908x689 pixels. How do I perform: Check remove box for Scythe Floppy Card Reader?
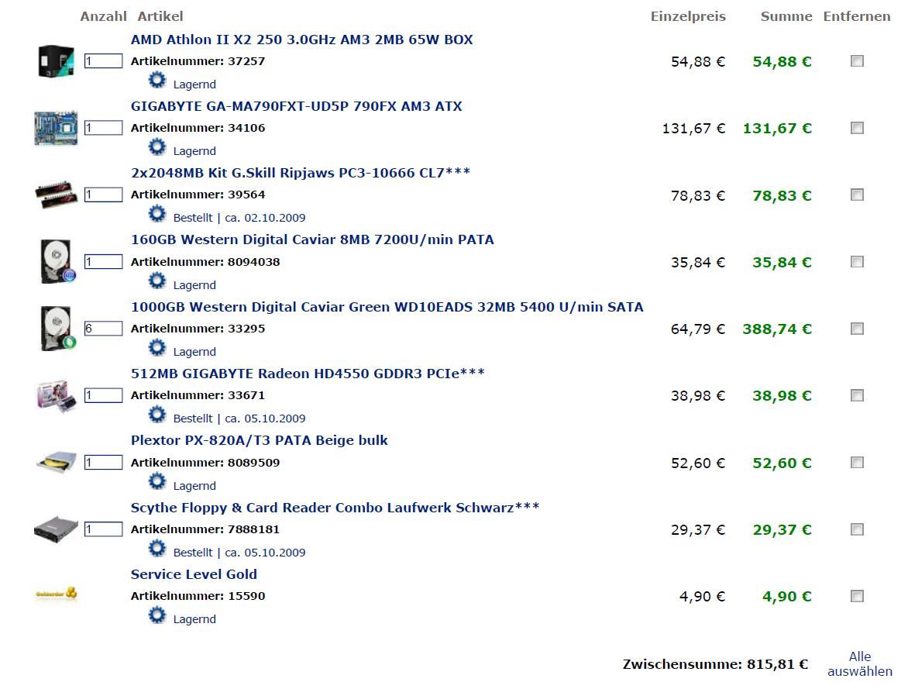click(x=857, y=529)
